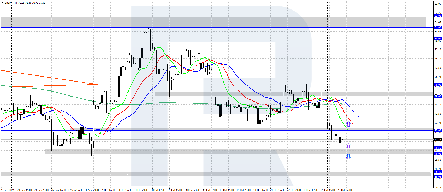Click the 75.00 blue price label
This screenshot has width=443, height=192.
point(437,97)
